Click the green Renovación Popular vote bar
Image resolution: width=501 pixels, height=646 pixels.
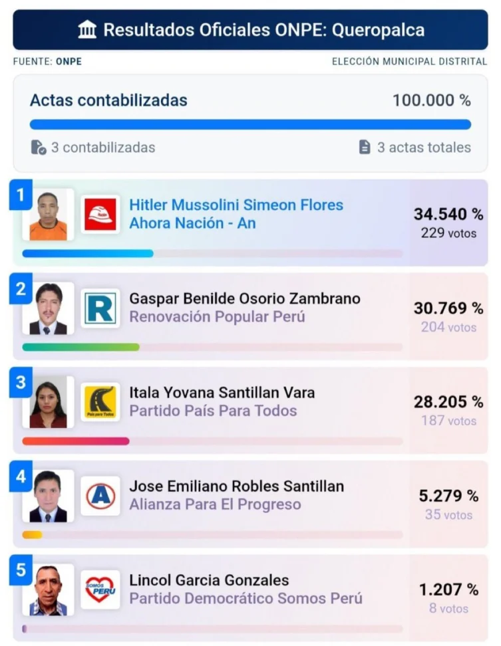click(x=81, y=348)
